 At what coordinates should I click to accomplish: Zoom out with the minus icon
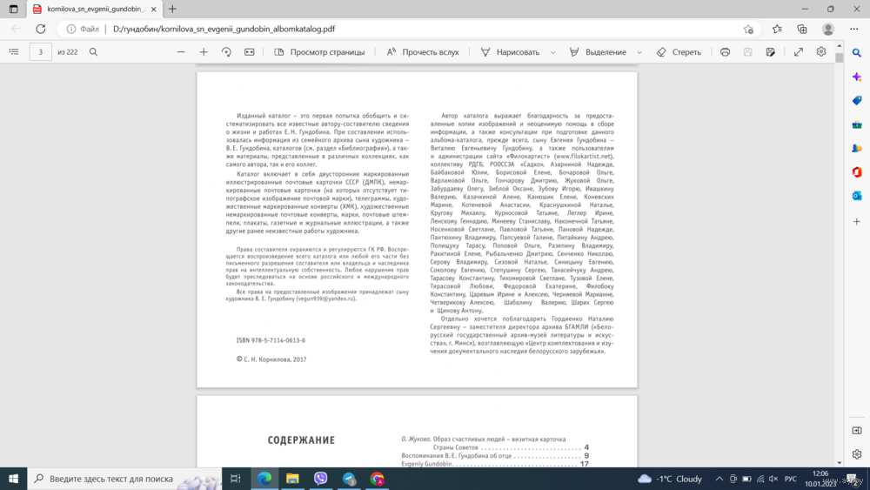181,51
